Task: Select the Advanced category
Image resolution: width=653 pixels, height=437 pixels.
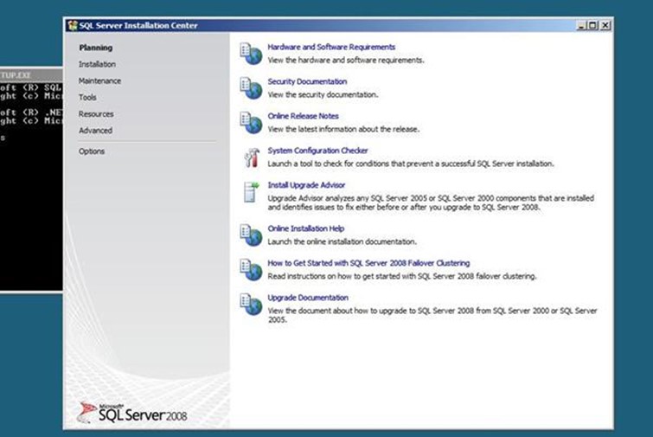Action: (x=95, y=131)
